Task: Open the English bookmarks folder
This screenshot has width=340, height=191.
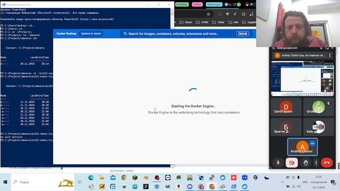Action: click(x=249, y=22)
